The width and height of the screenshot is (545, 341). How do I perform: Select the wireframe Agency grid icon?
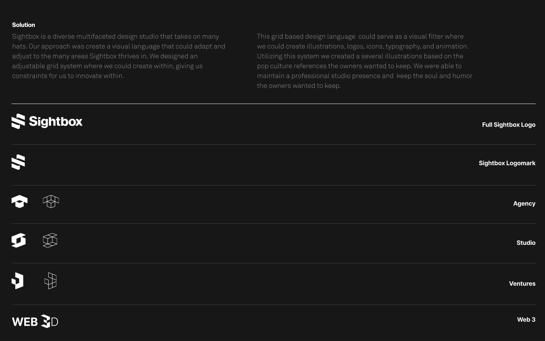tap(51, 202)
